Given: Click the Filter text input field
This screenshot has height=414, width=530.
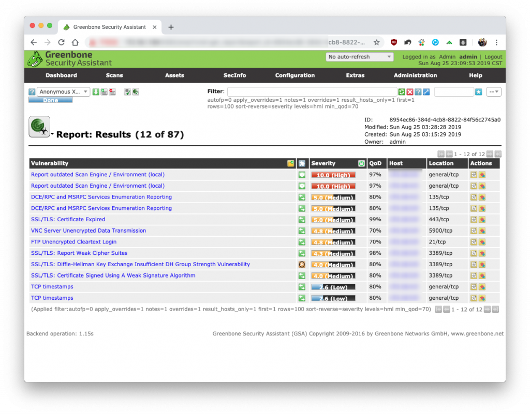Looking at the screenshot, I should [x=312, y=92].
